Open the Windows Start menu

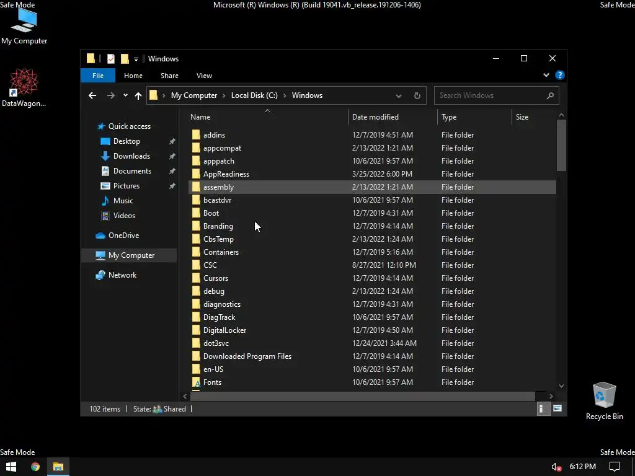[11, 467]
